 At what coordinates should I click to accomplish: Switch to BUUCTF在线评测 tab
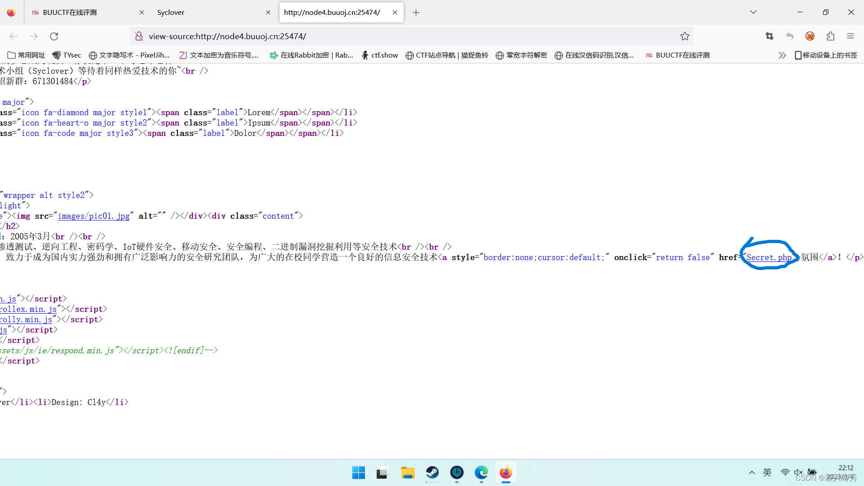click(x=83, y=13)
